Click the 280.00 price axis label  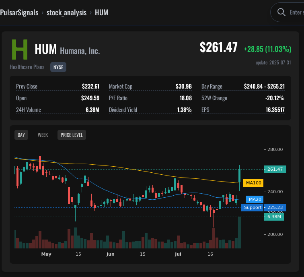tap(275, 149)
